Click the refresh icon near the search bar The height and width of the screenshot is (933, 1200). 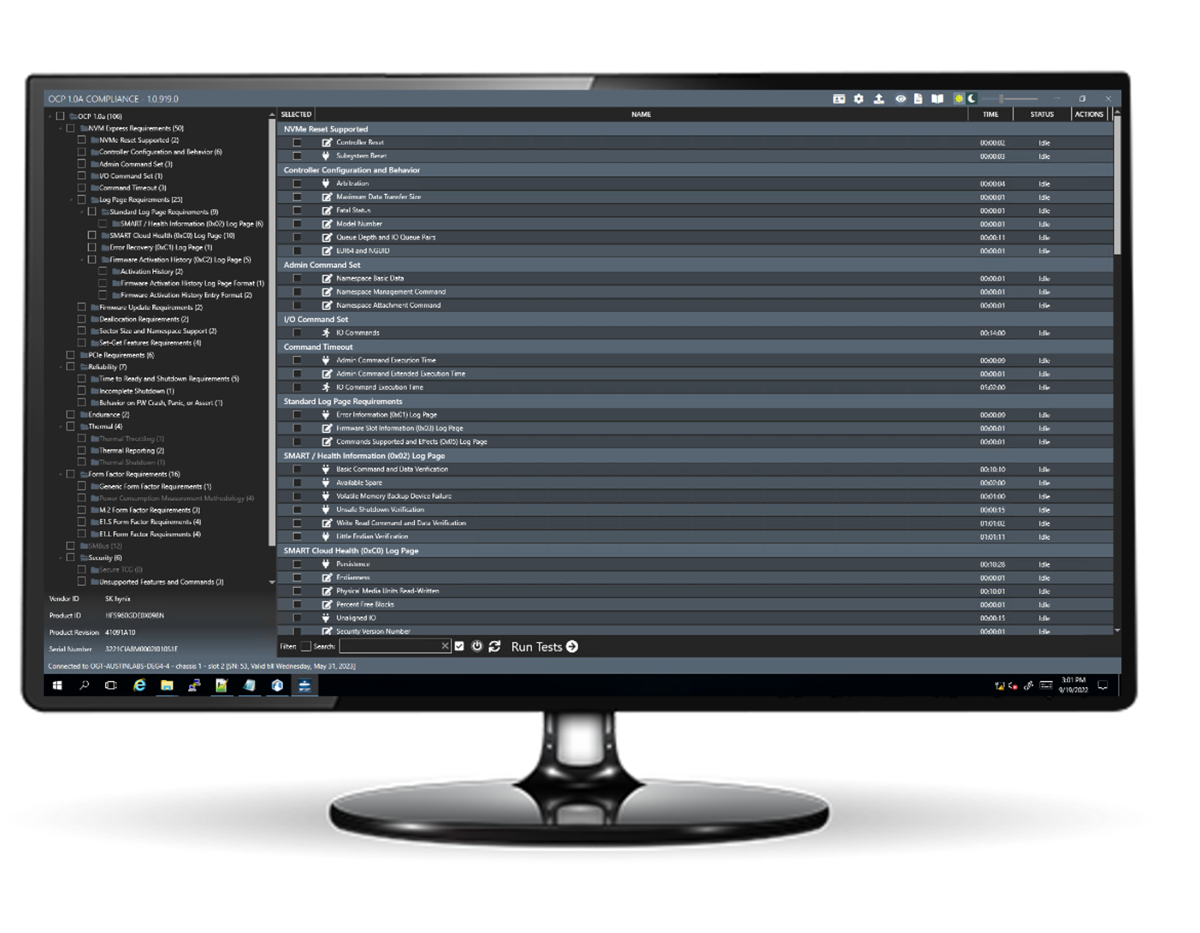pyautogui.click(x=495, y=647)
